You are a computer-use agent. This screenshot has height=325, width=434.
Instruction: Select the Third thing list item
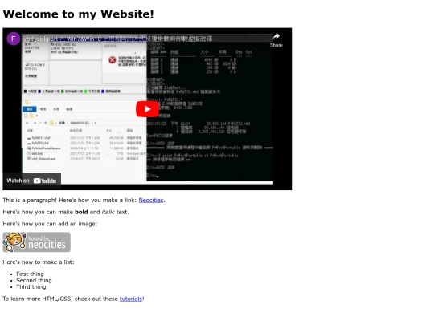point(31,286)
